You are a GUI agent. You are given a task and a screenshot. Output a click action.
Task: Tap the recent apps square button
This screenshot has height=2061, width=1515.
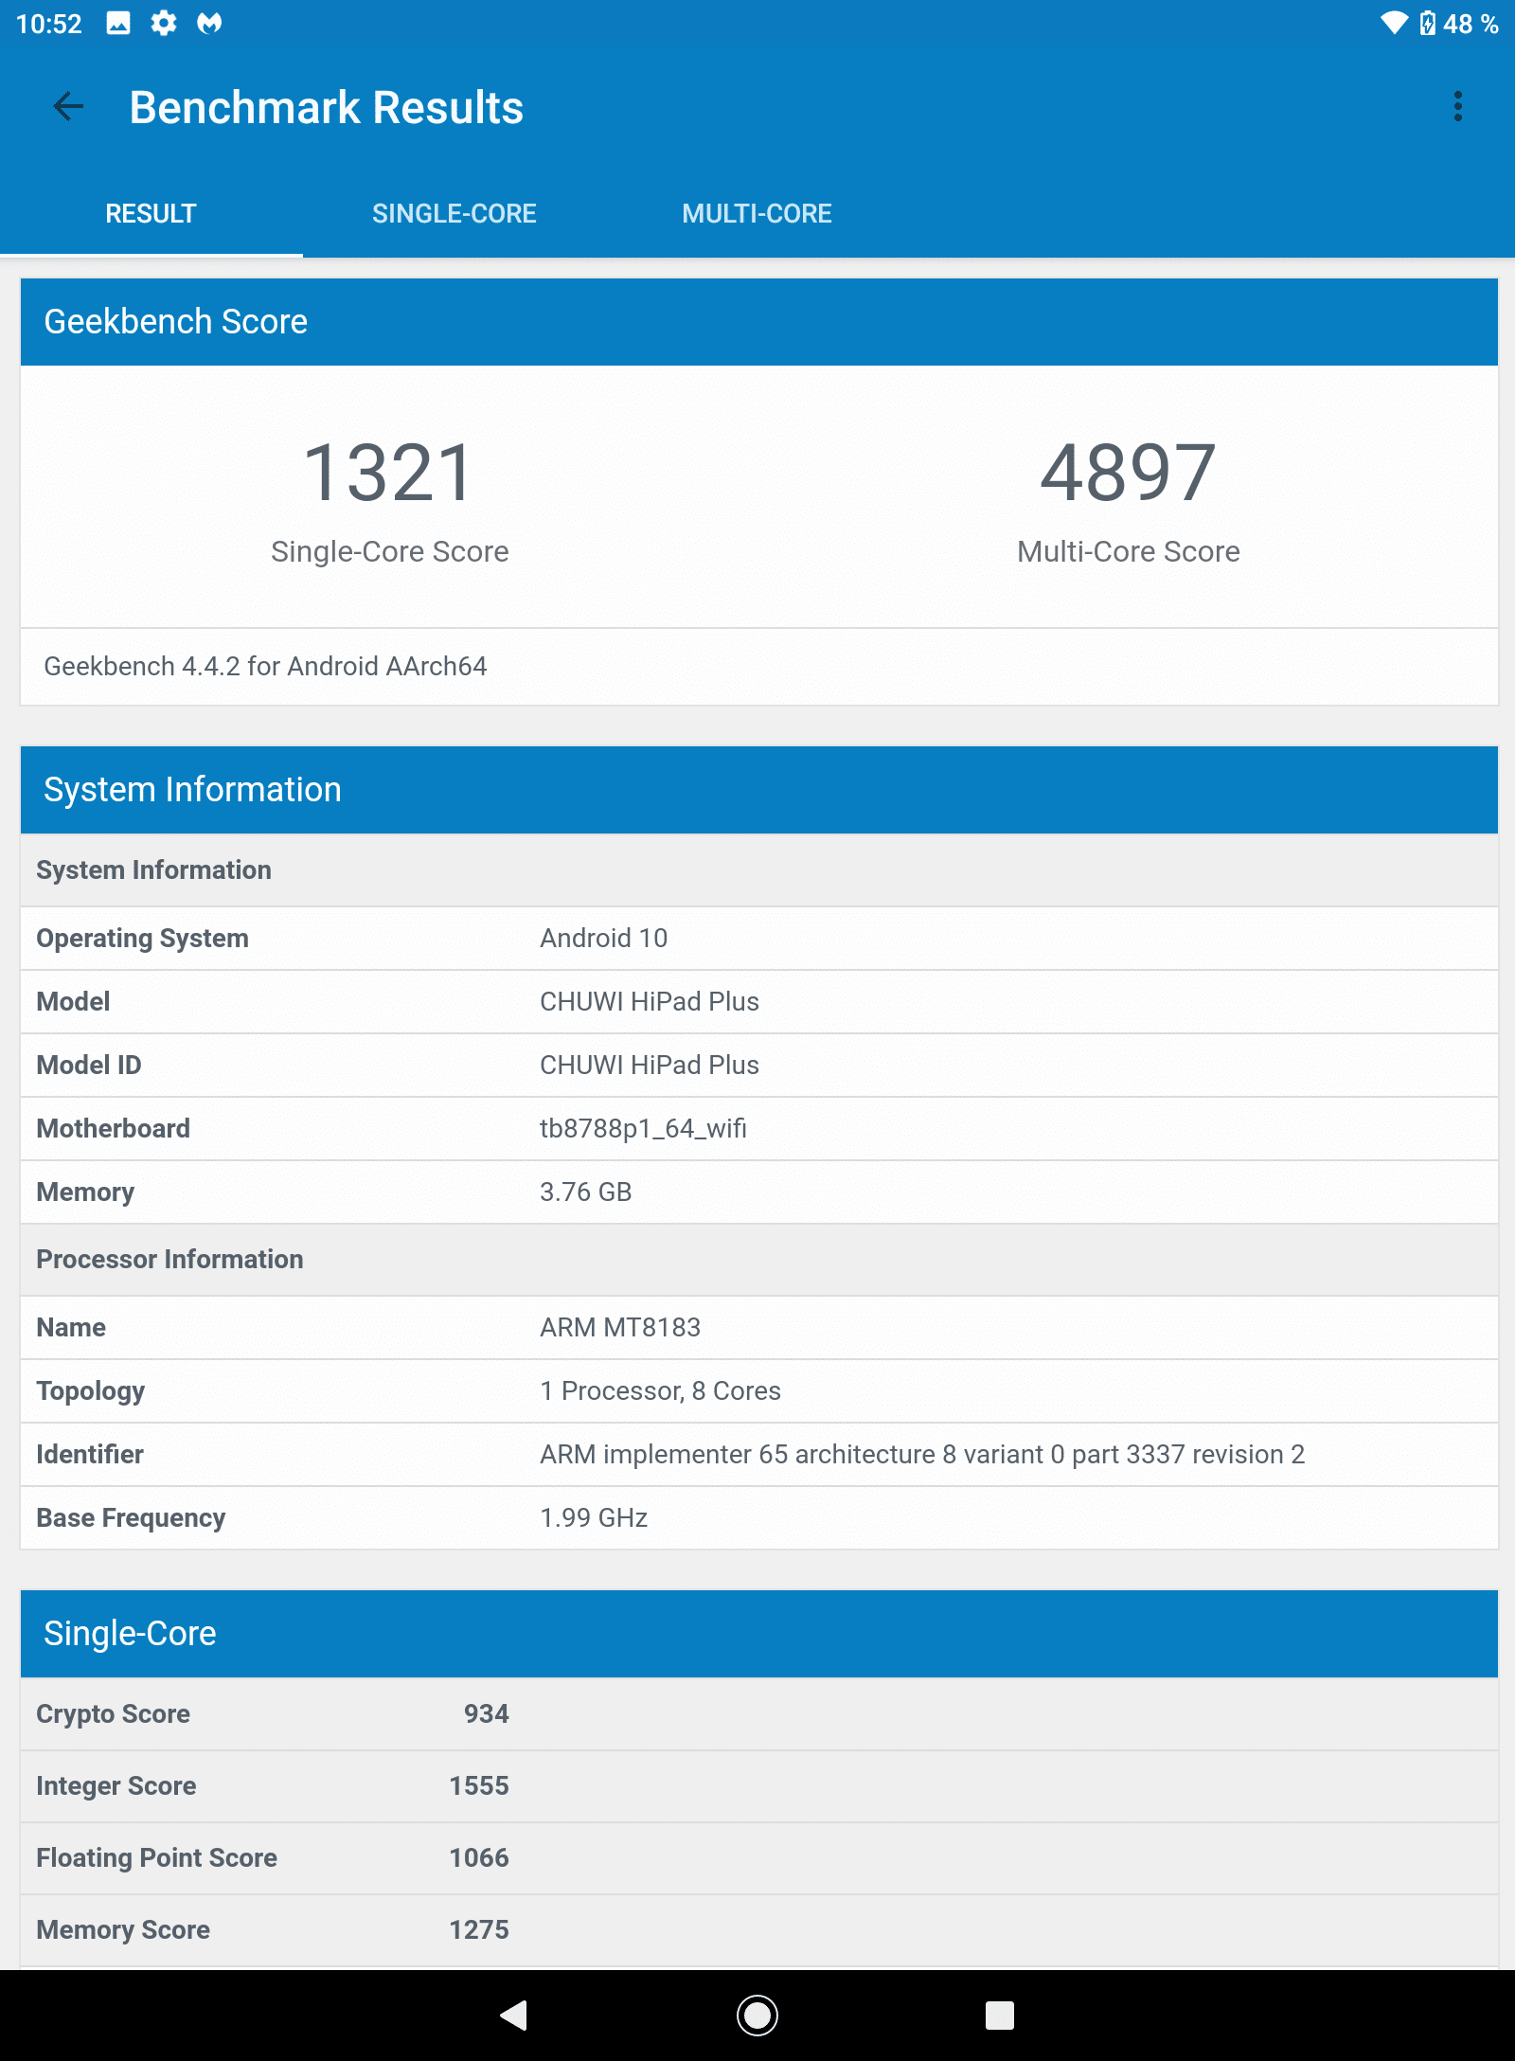1000,2015
